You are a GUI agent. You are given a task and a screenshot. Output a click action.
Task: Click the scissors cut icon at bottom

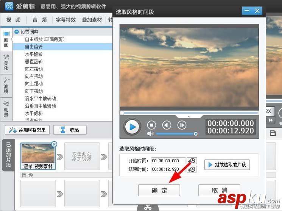148,208
